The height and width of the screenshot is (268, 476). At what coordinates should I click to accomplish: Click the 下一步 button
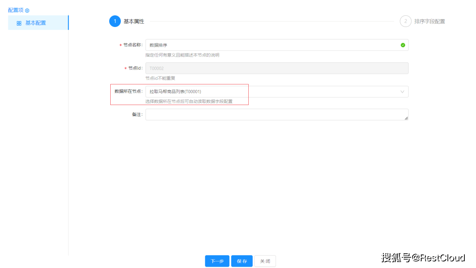coord(217,261)
